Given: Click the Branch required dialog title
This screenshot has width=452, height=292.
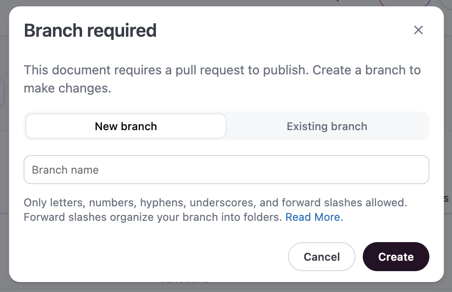Looking at the screenshot, I should pos(90,30).
